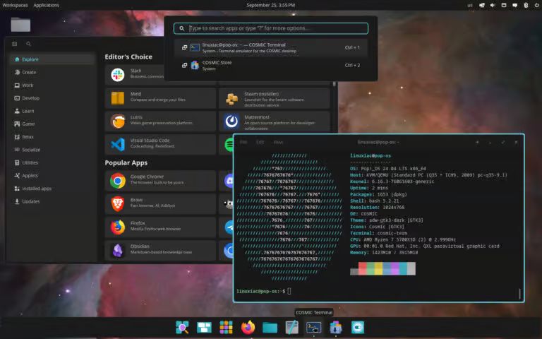542x339 pixels.
Task: Open the Launcher from the dock
Action: (x=182, y=327)
